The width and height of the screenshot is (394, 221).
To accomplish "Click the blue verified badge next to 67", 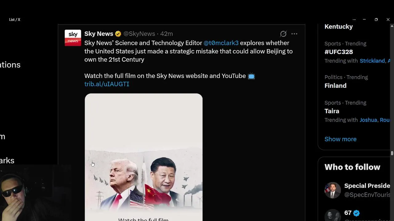I will (356, 213).
